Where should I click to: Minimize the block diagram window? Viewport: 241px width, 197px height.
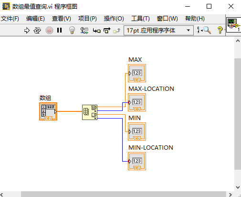[x=188, y=7]
